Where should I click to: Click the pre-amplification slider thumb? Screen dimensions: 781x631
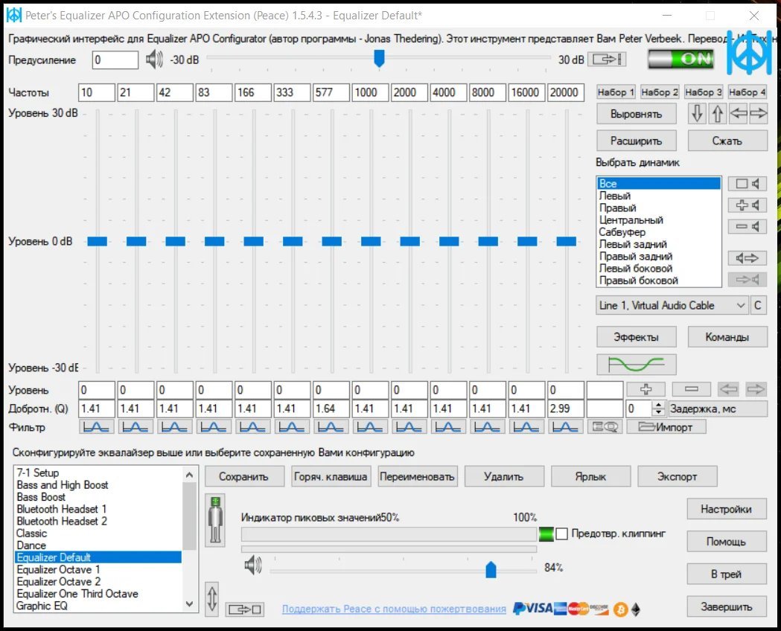coord(379,58)
